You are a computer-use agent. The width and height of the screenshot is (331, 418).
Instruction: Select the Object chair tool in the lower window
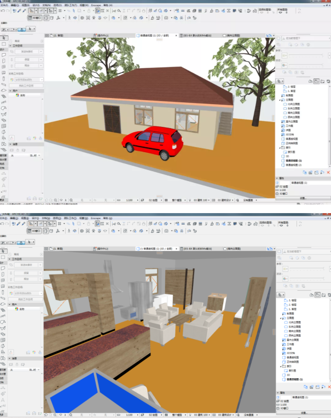tap(3, 352)
